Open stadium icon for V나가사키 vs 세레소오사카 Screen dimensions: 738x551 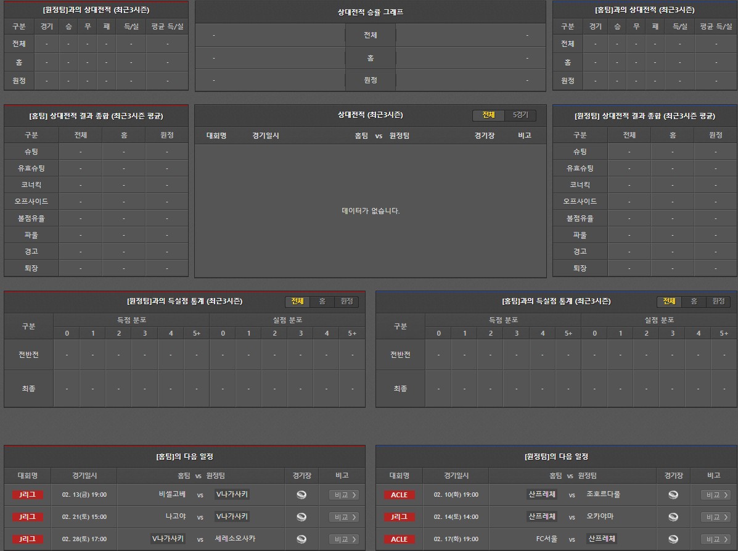pos(301,539)
